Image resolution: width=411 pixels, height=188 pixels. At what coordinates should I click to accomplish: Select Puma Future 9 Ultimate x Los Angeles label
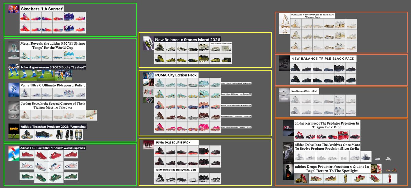click(x=236, y=95)
